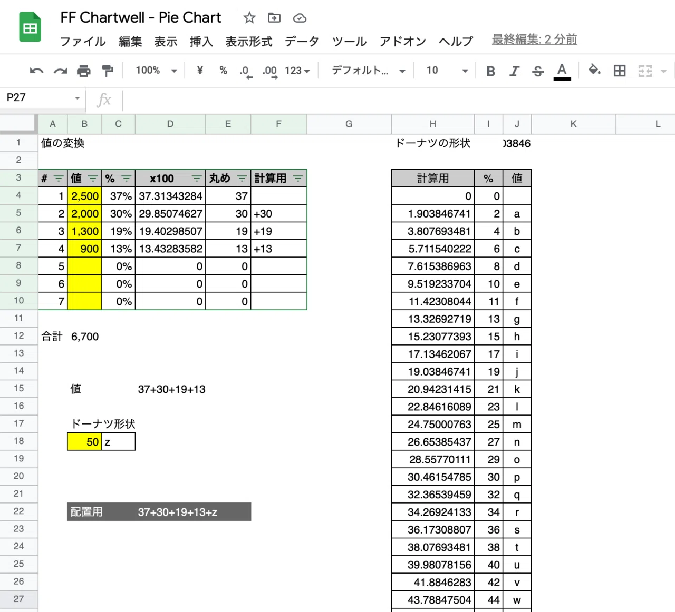Viewport: 675px width, 612px height.
Task: Select the gray cell 37+30+19+13+z
Action: pos(193,512)
